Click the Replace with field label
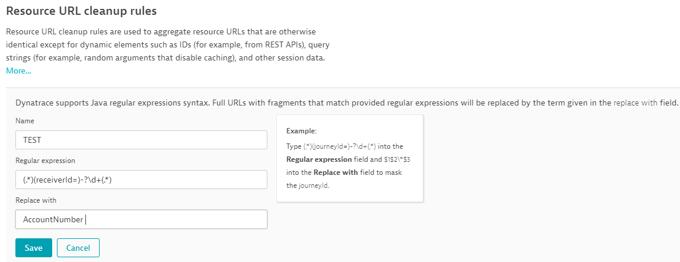Viewport: 680px width, 262px height. click(x=36, y=200)
